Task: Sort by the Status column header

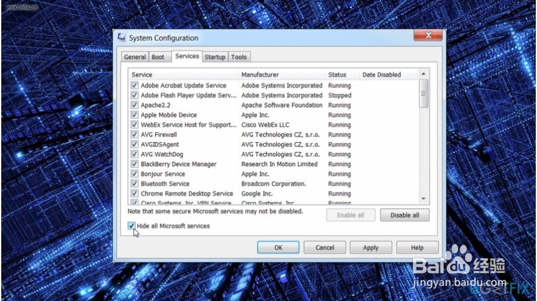Action: point(342,74)
